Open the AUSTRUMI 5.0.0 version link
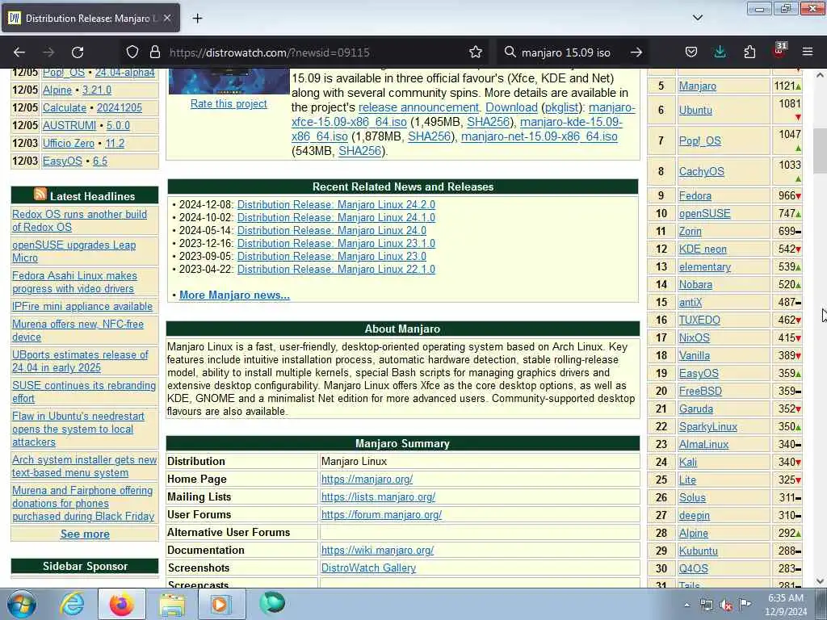The width and height of the screenshot is (827, 620). [118, 125]
